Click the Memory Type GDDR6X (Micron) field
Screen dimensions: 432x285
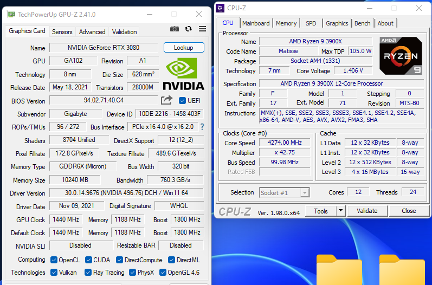coord(83,166)
